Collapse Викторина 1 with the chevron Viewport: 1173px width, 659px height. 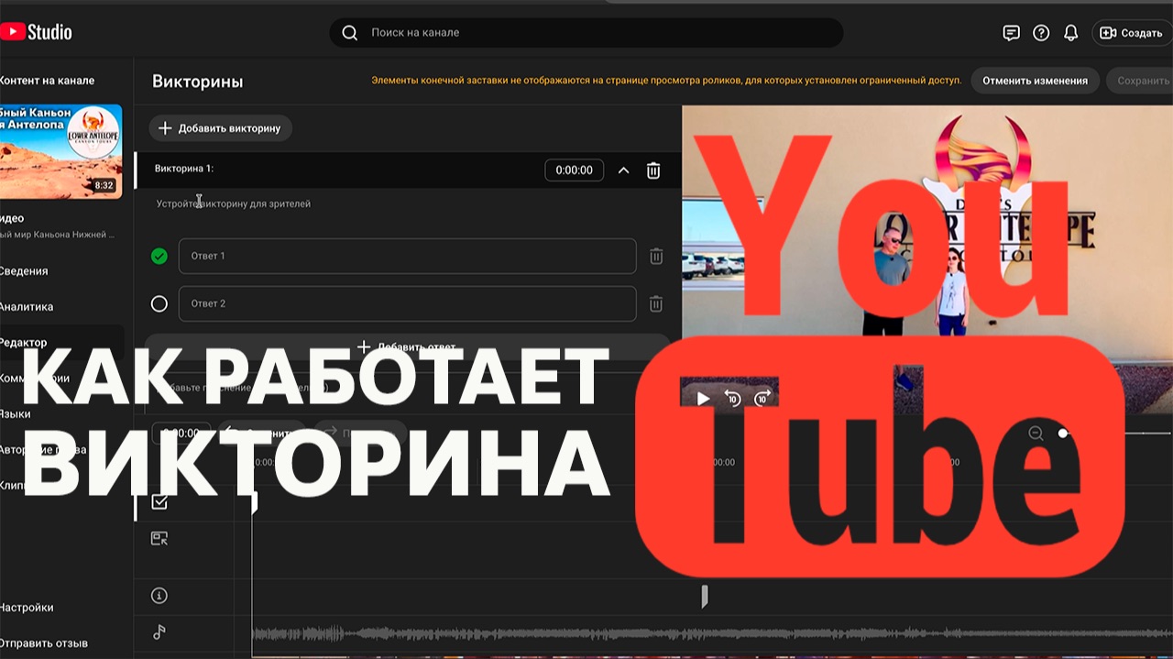click(623, 170)
